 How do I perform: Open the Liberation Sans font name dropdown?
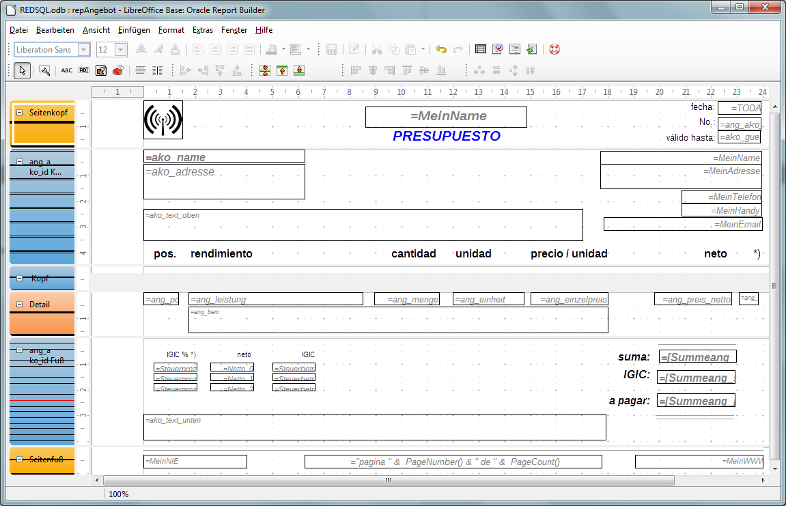click(x=84, y=50)
